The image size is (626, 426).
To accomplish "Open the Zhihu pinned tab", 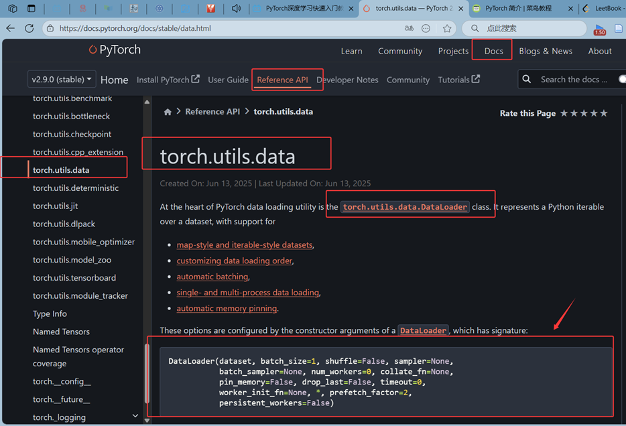I will [134, 9].
